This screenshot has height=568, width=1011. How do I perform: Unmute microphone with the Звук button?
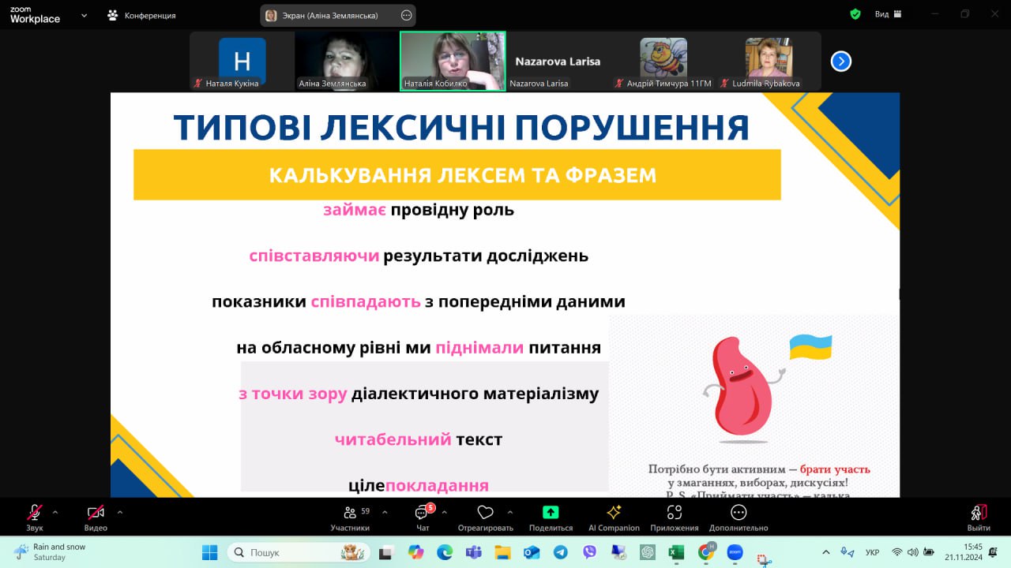click(35, 518)
